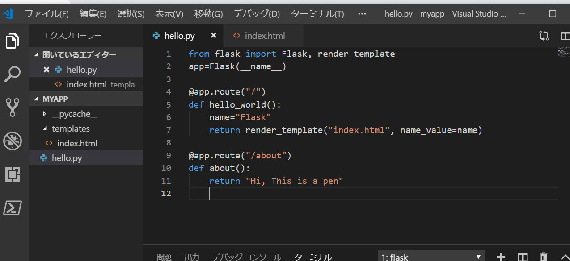Open the デバッグ(D) menu
The image size is (570, 261).
(256, 14)
